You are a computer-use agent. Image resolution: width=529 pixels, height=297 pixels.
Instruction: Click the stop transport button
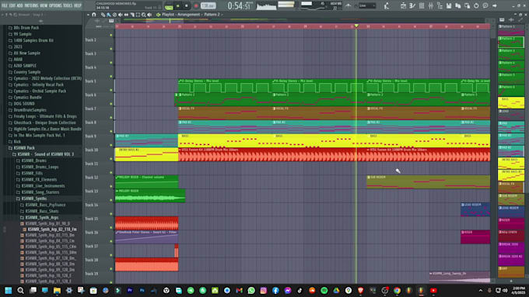186,5
